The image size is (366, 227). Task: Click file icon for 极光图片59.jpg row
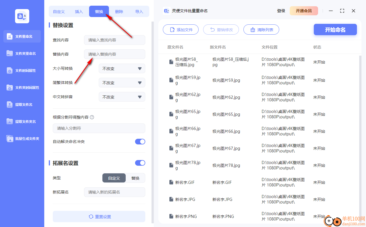tap(171, 80)
